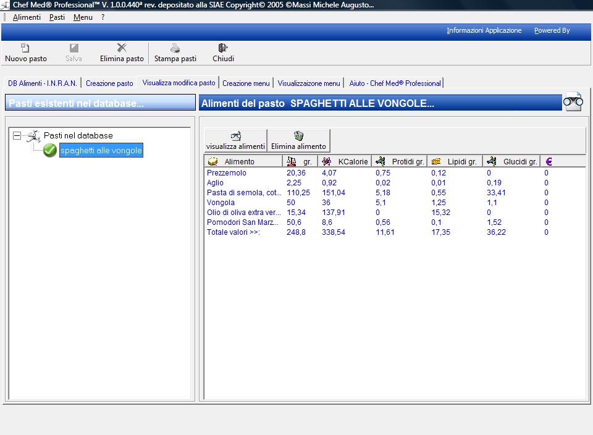Viewport: 593px width, 435px height.
Task: Open the ? help menu
Action: (103, 17)
